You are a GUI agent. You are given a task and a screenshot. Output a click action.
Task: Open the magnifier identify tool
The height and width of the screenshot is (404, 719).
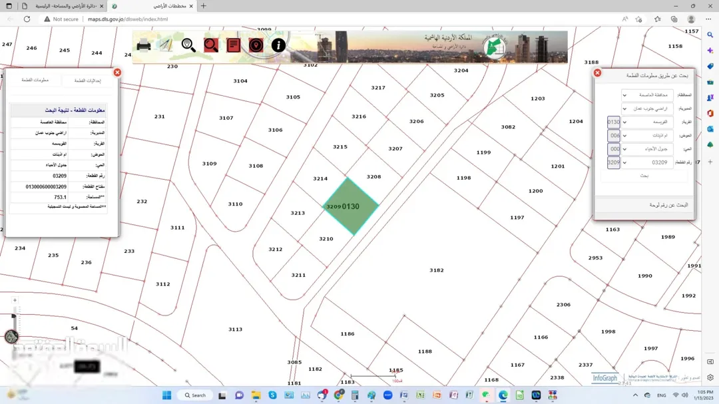pyautogui.click(x=188, y=45)
